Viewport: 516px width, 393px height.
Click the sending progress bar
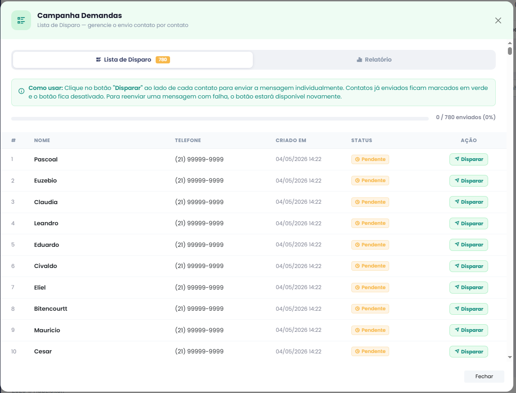click(220, 118)
